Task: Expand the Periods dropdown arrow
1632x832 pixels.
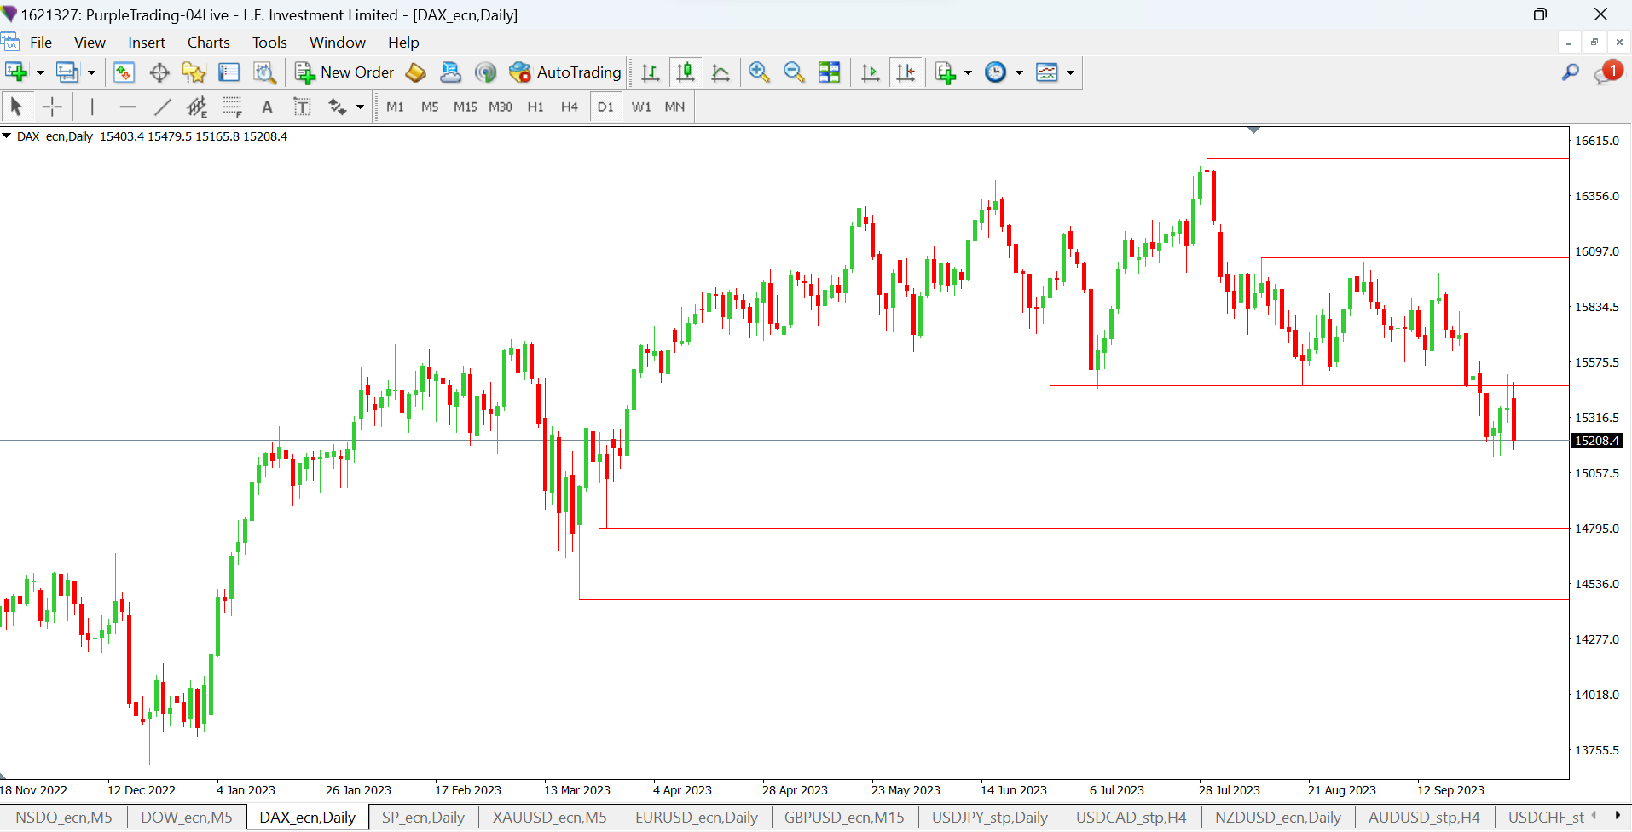Action: coord(1019,72)
